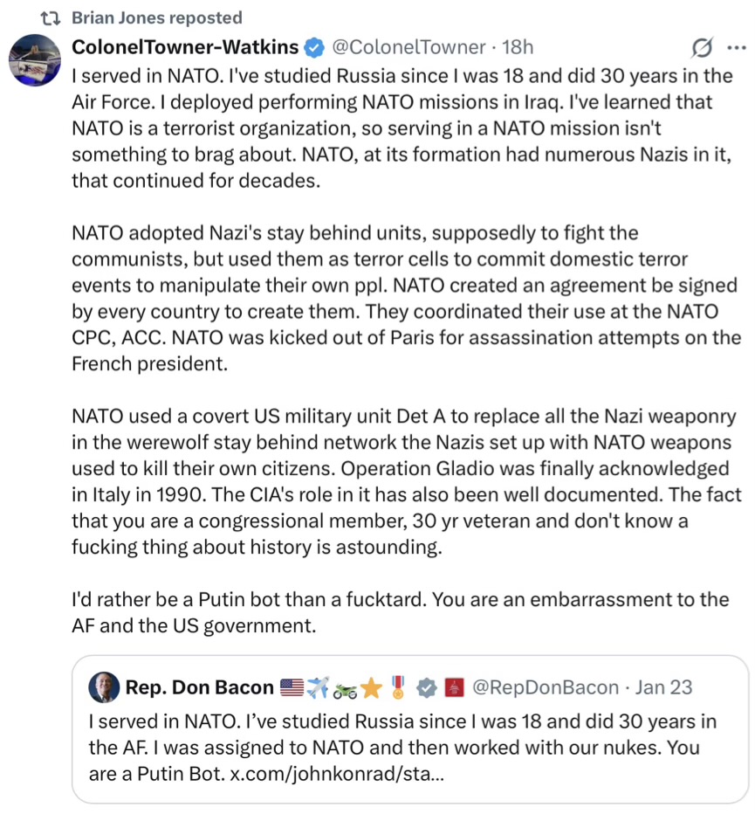Click ColonelTowner-Watkins' profile avatar
Screen dimensions: 755x814
click(33, 61)
